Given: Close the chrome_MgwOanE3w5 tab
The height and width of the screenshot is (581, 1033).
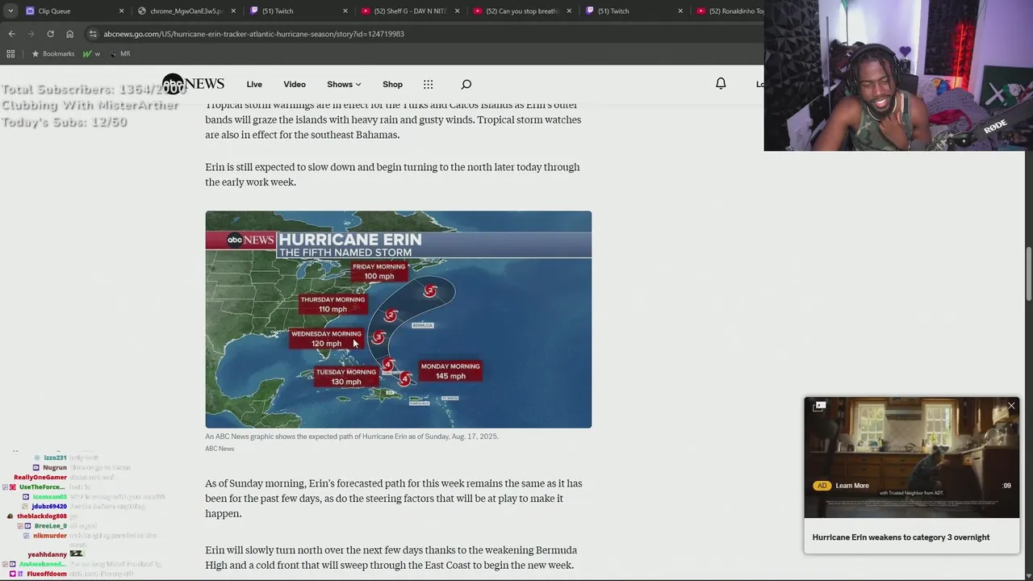Looking at the screenshot, I should point(233,11).
